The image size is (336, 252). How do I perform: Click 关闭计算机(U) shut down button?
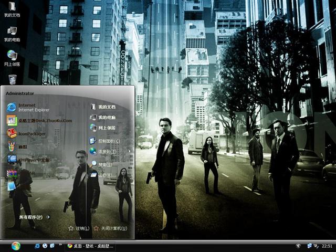111,228
